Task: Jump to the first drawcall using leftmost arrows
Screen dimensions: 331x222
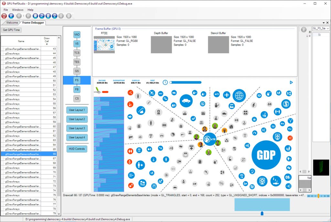Action: (x=309, y=196)
